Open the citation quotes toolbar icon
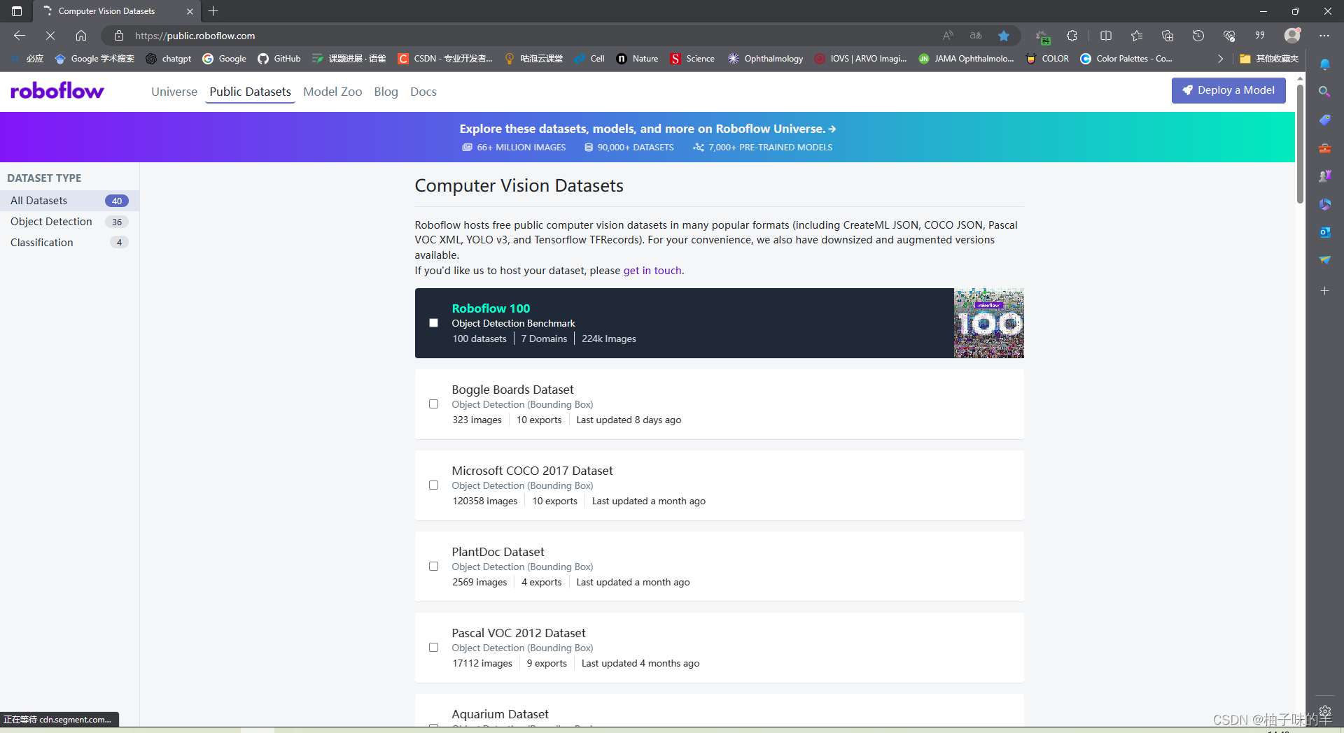This screenshot has width=1344, height=733. pyautogui.click(x=1260, y=36)
